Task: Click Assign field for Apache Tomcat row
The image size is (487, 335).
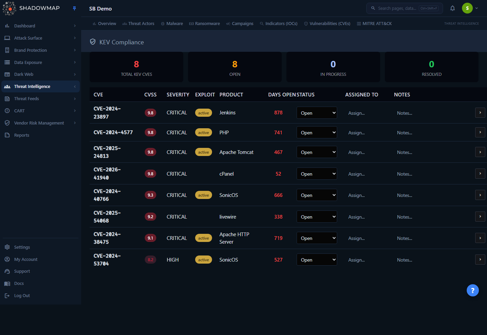Action: coord(367,152)
